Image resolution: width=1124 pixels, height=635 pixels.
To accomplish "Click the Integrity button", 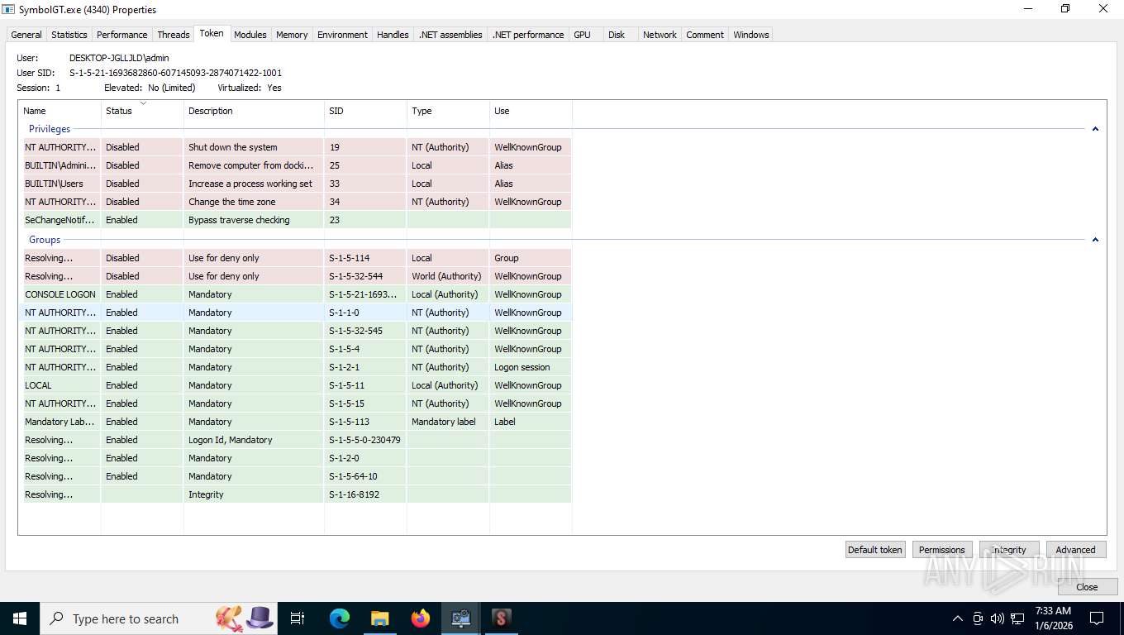I will 1009,550.
